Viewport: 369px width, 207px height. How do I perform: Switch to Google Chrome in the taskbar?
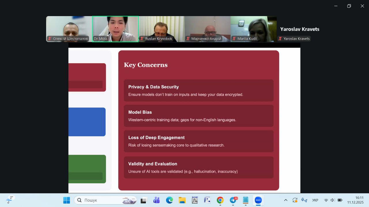click(x=220, y=200)
